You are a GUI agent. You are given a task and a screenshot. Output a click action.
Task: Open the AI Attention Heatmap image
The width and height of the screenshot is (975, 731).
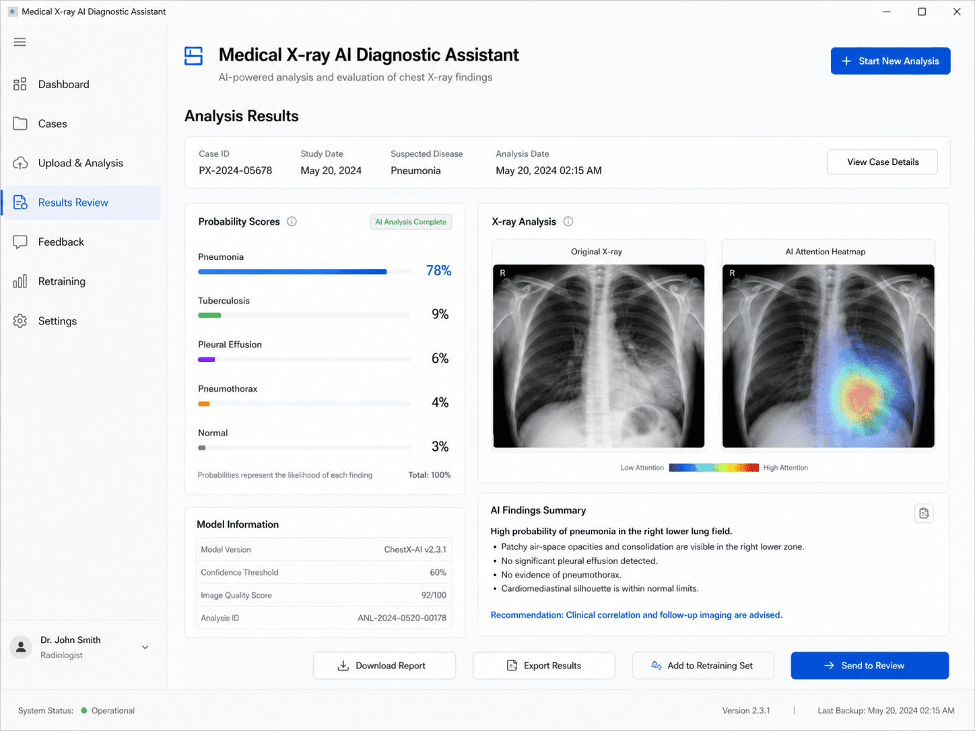coord(828,356)
